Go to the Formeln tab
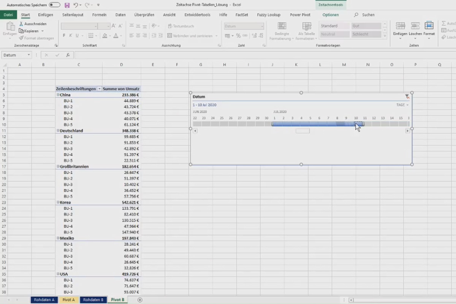This screenshot has height=304, width=456. tap(100, 15)
